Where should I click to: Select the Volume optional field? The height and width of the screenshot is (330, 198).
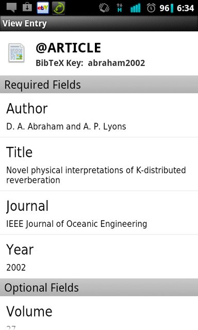tap(99, 313)
